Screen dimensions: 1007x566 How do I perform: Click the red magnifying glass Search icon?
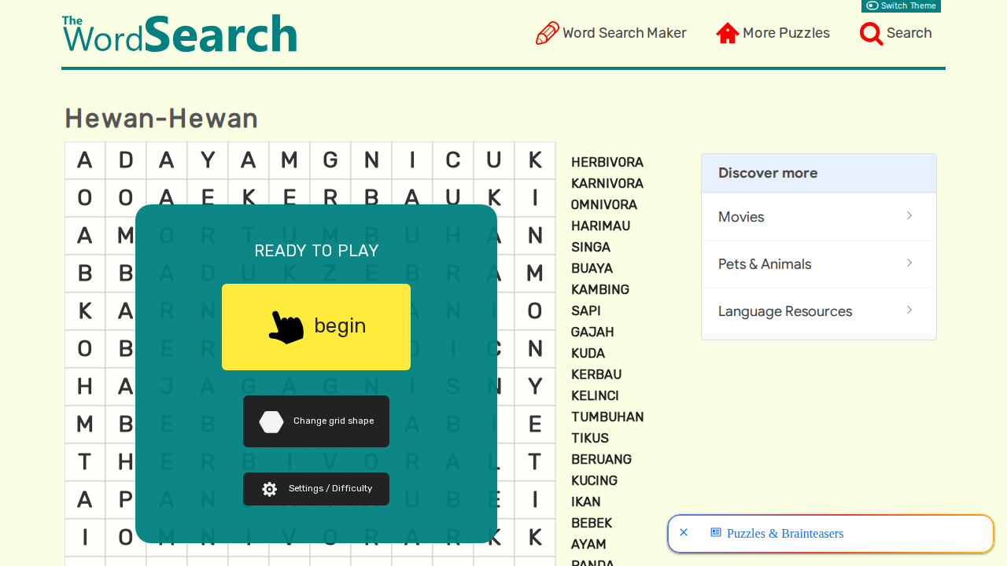[872, 33]
